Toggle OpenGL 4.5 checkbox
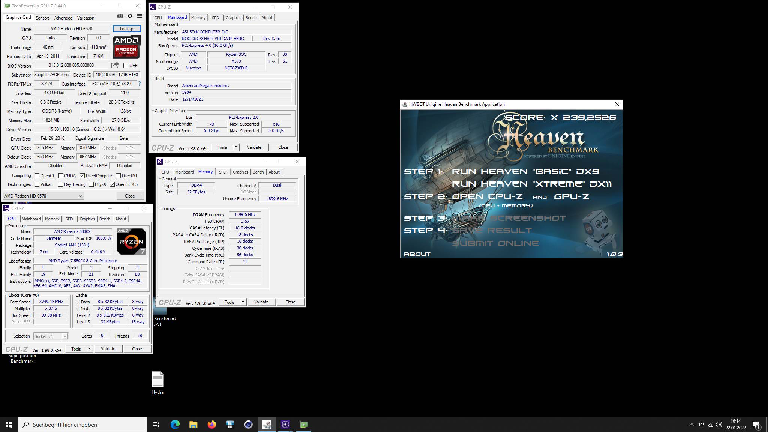 tap(112, 184)
